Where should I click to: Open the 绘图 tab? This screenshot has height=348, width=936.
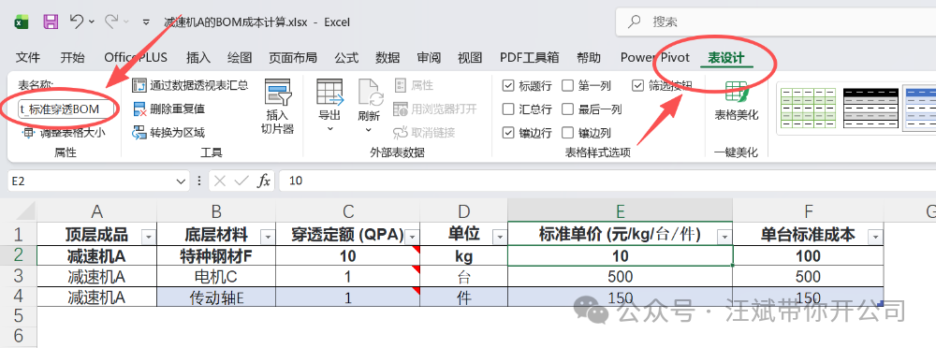point(240,58)
